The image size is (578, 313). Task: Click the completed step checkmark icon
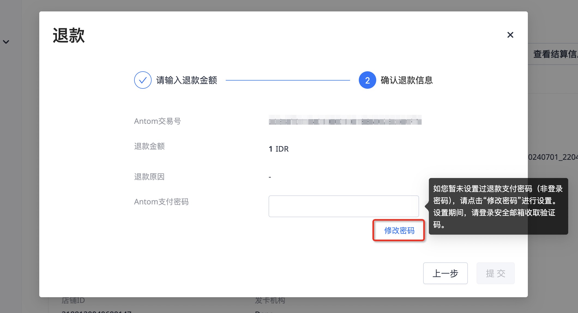[x=143, y=80]
